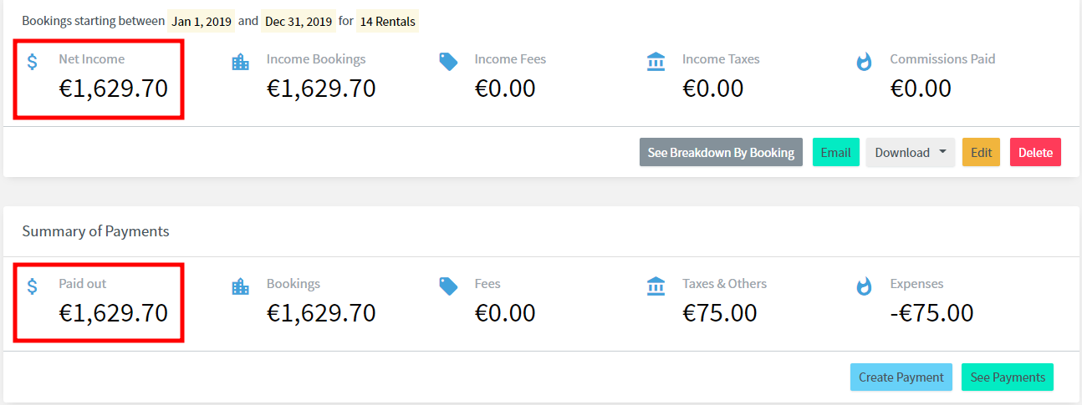Screen dimensions: 1082x405
Task: Click the orange Edit button
Action: coord(981,152)
